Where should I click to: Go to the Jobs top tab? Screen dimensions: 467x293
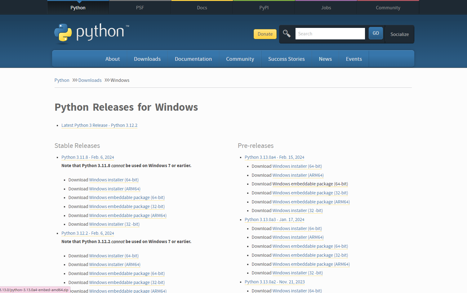tap(326, 8)
